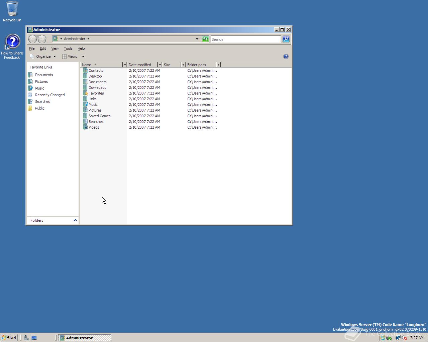This screenshot has height=342, width=428.
Task: Click the Pictures icon in Favorite Links
Action: [x=30, y=81]
